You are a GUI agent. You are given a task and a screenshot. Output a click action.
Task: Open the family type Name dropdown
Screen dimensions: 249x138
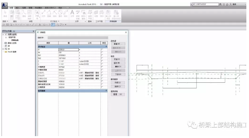pos(78,38)
